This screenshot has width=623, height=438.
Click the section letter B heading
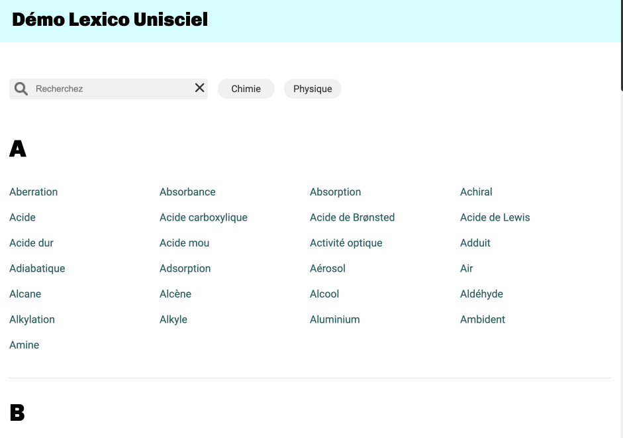(x=17, y=412)
